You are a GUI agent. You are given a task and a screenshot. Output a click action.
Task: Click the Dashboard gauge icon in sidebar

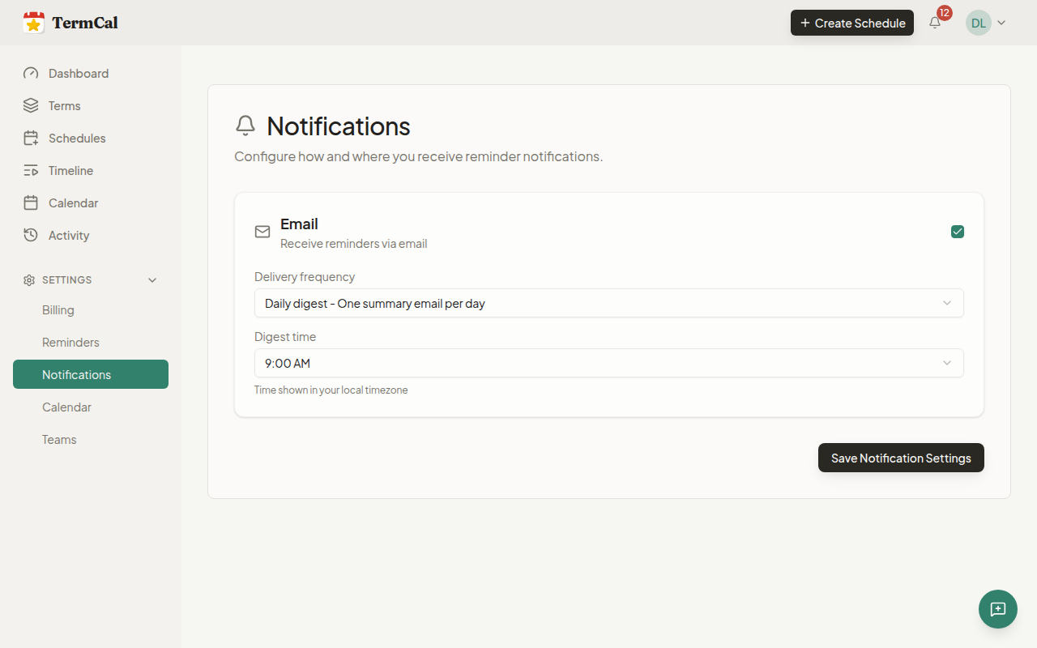click(x=31, y=74)
